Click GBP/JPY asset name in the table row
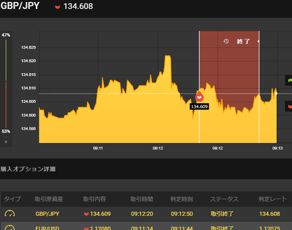 click(47, 214)
